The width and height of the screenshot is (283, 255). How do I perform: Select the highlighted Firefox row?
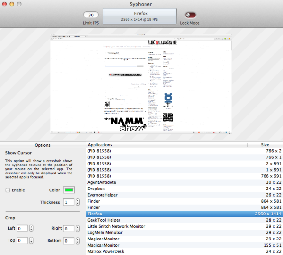[185, 214]
